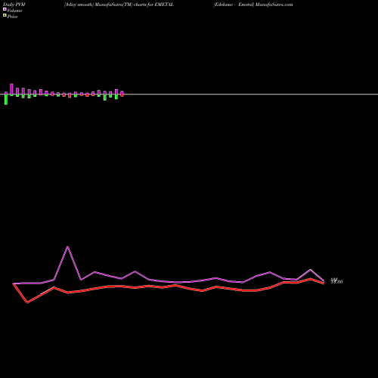Screen dimensions: 378x378
Task: Select the 'Price' legend label
Action: click(x=12, y=17)
